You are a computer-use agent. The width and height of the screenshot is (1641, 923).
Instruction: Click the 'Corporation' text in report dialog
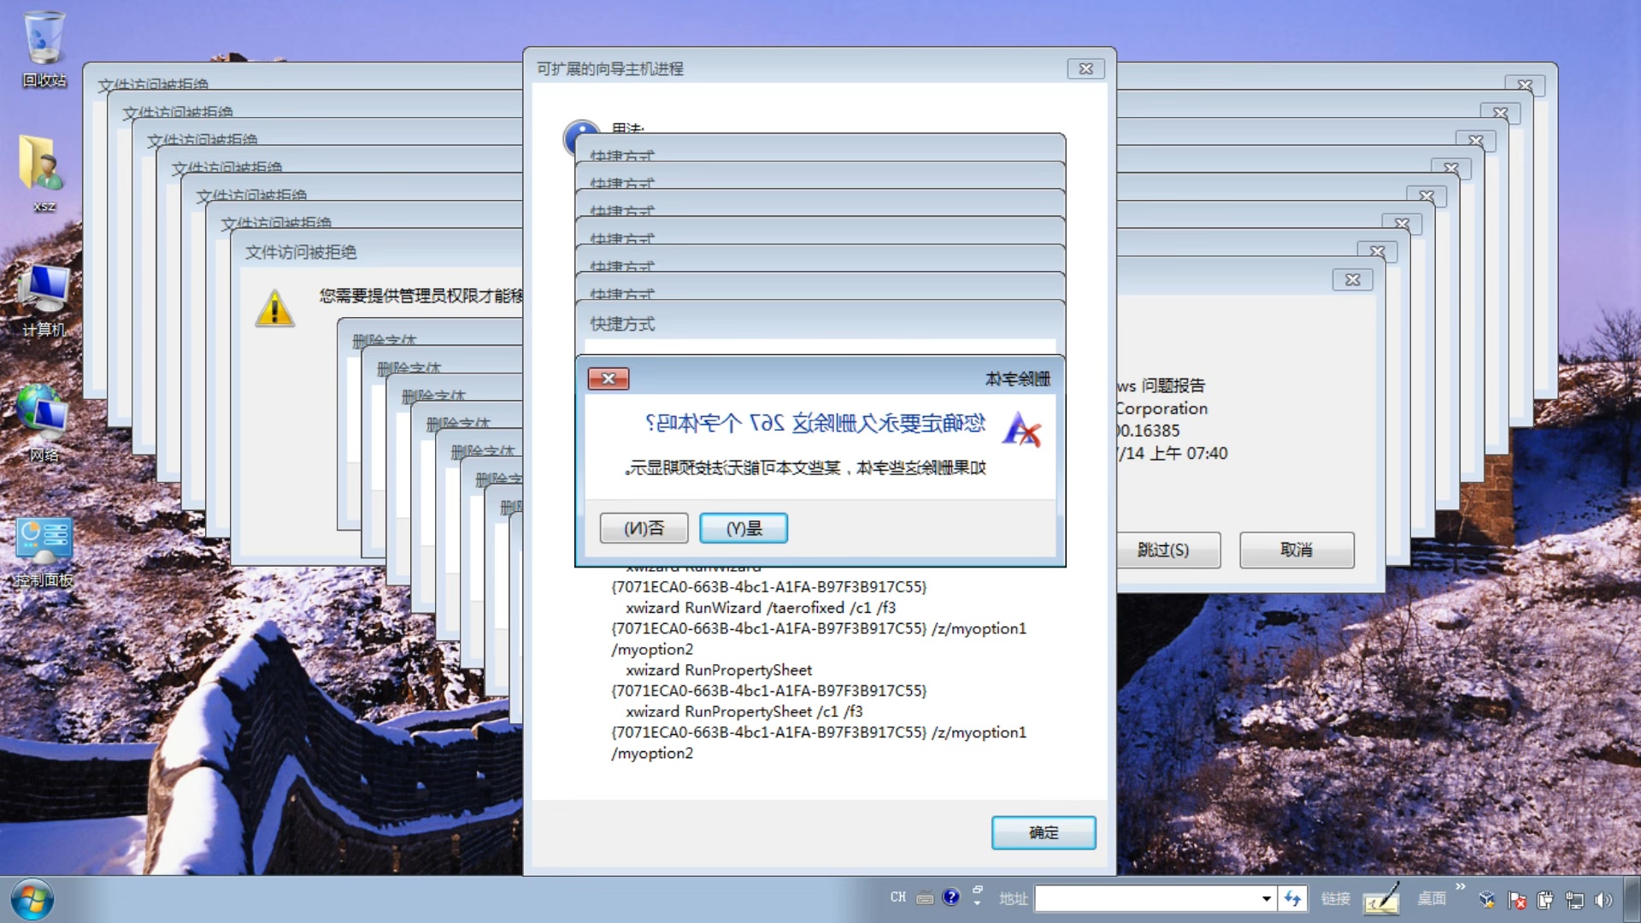(x=1162, y=409)
